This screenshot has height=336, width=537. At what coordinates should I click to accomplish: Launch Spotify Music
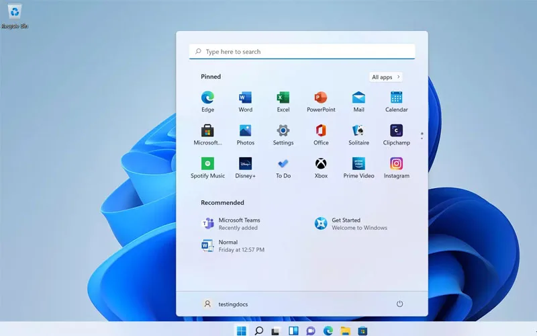click(207, 167)
